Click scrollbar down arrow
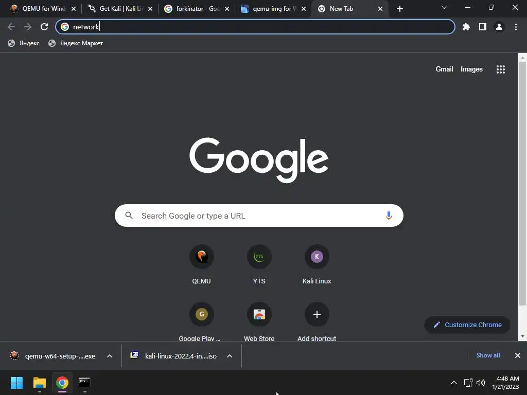The width and height of the screenshot is (527, 395). [x=522, y=336]
